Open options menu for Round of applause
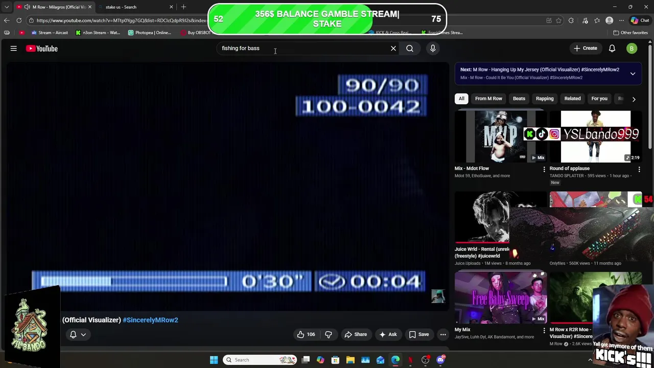This screenshot has width=654, height=368. tap(639, 169)
